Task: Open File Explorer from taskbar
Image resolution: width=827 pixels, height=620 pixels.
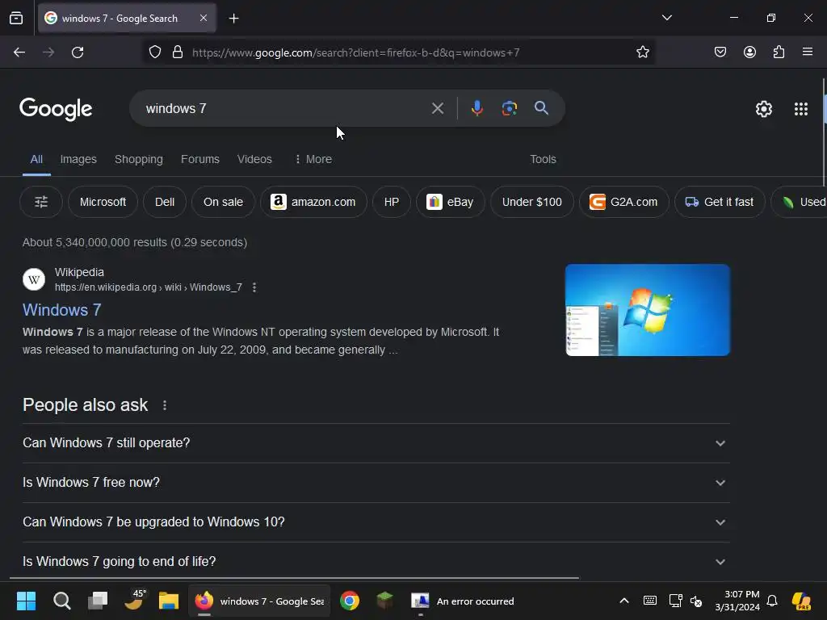Action: coord(168,601)
